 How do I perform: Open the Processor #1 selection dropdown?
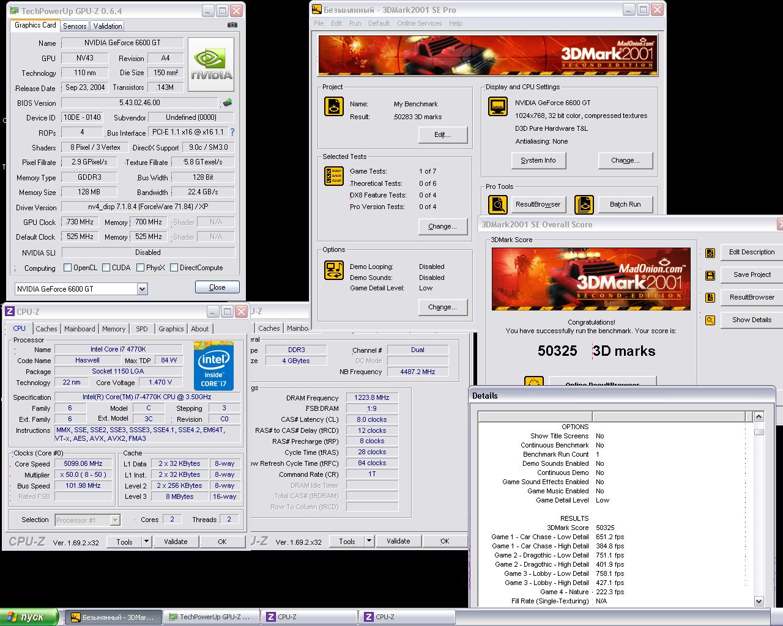[114, 520]
